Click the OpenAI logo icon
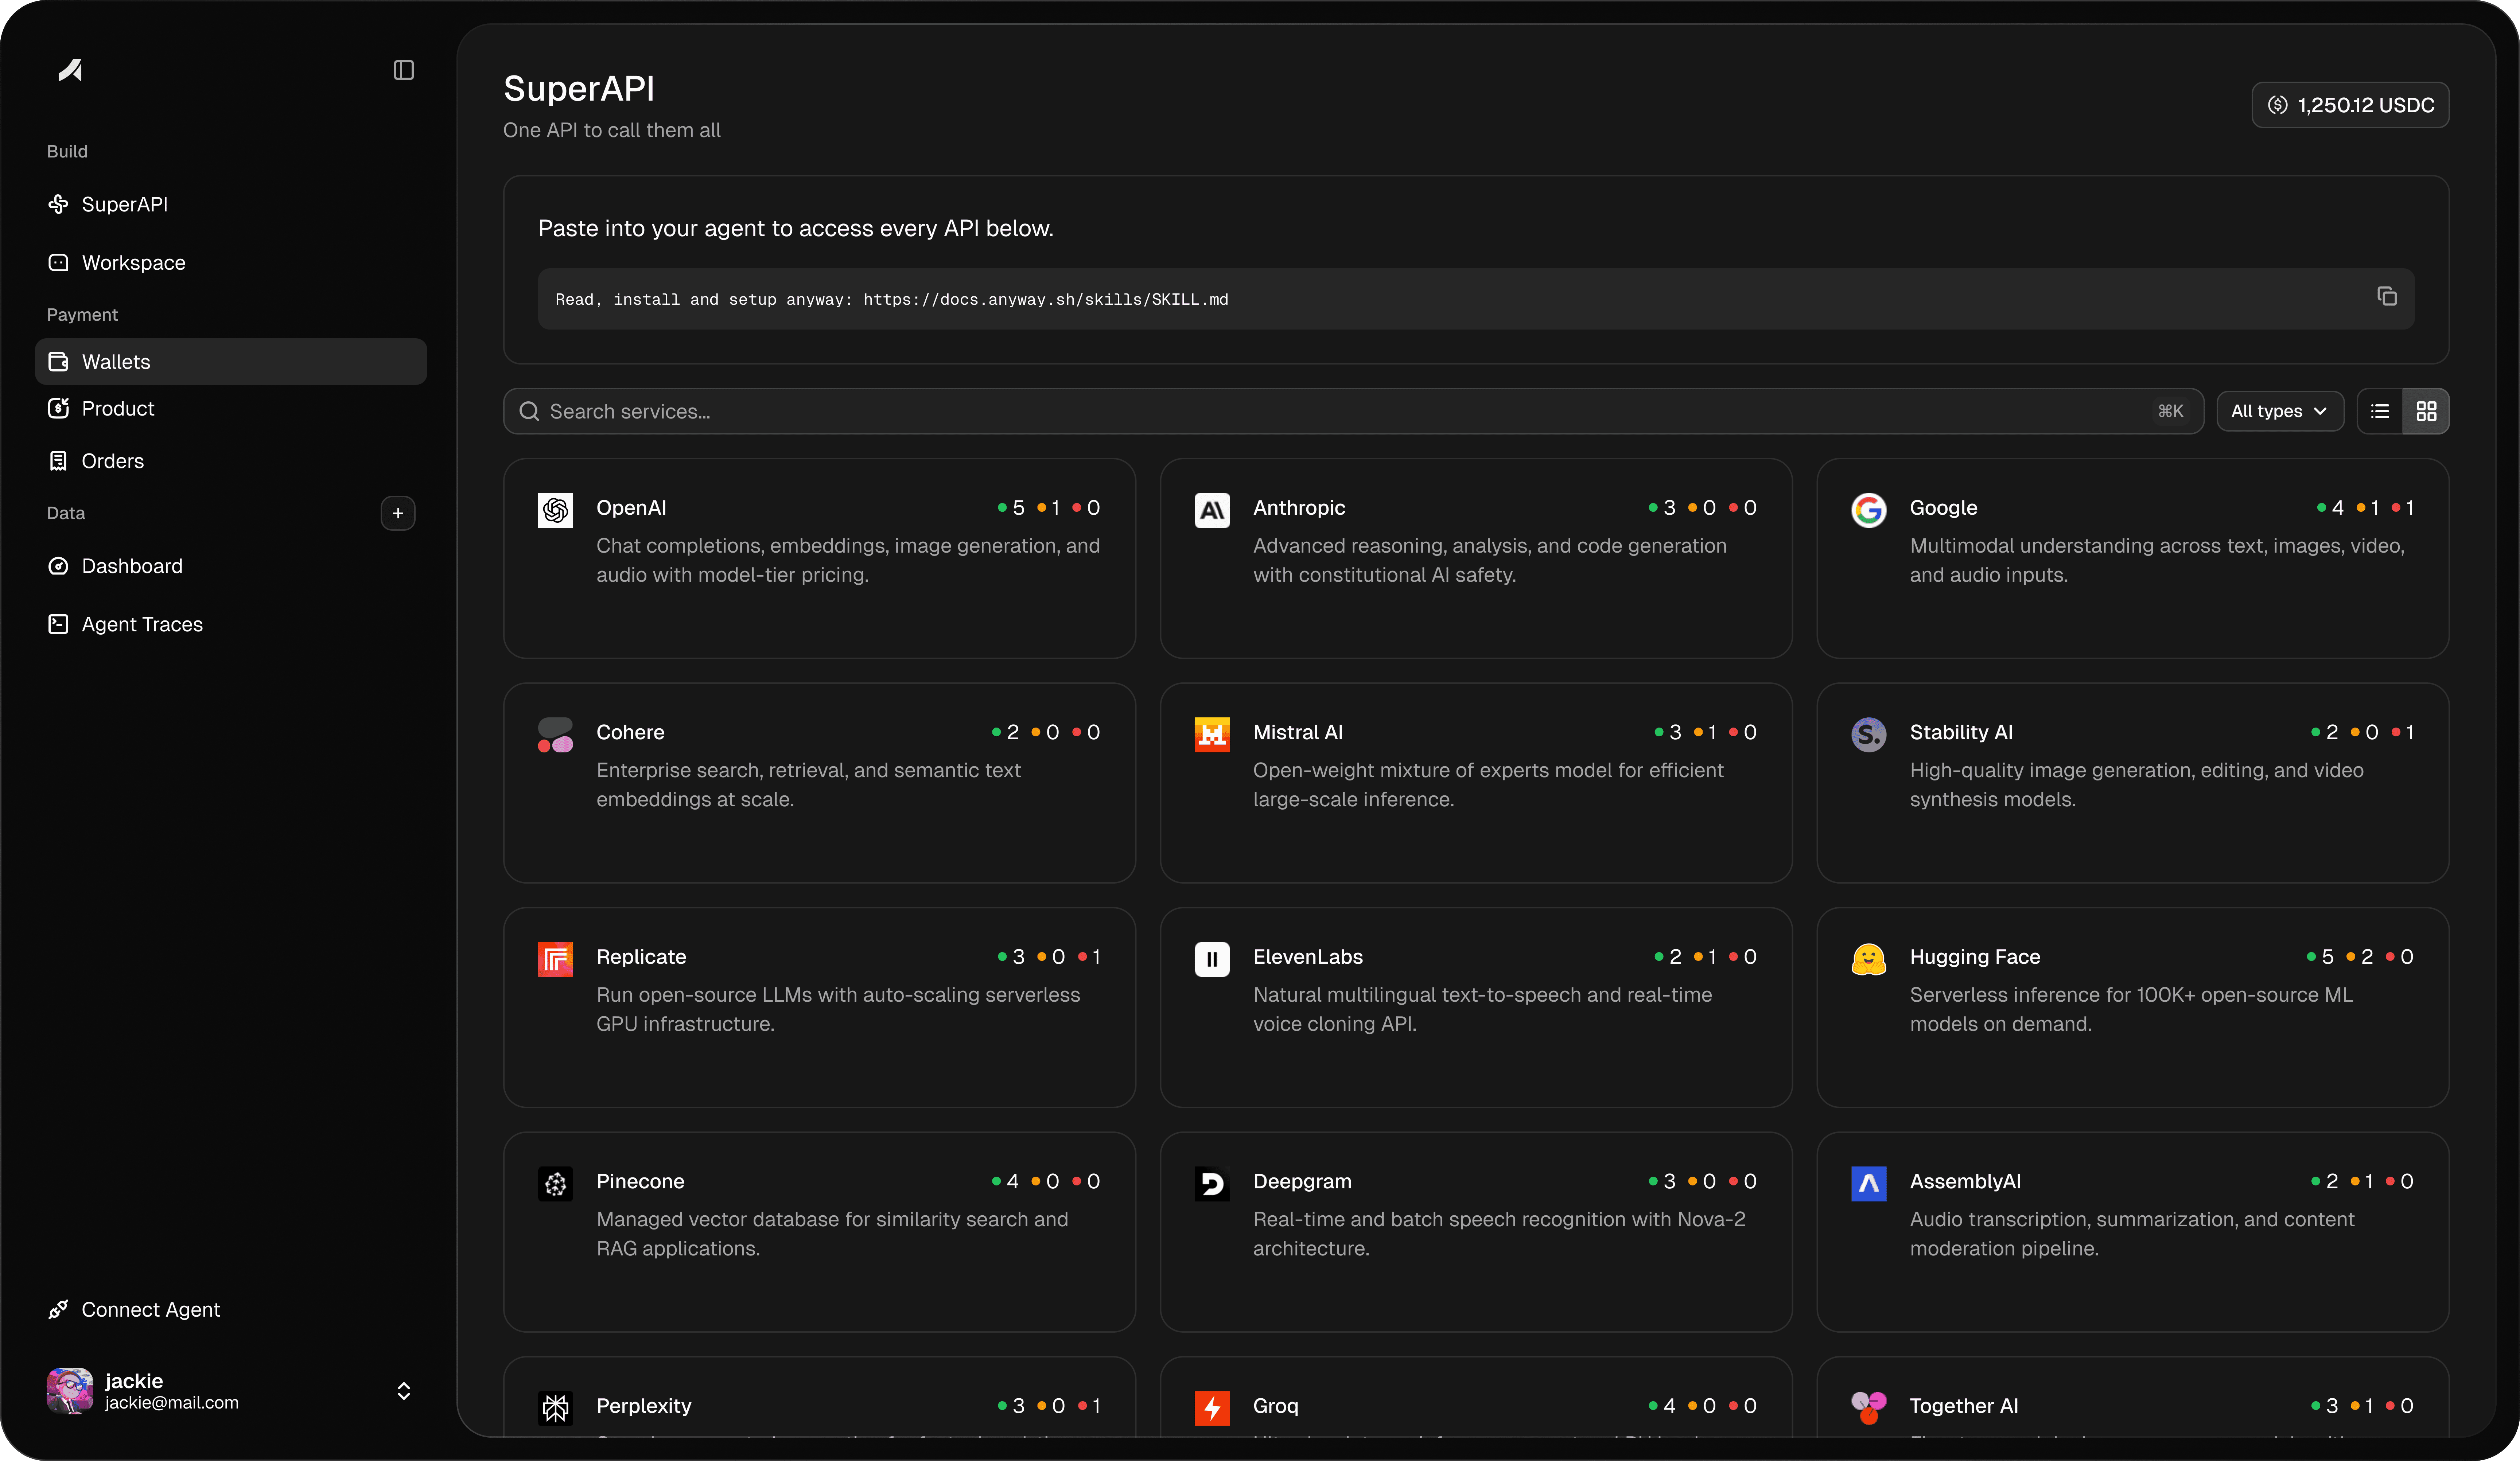This screenshot has width=2520, height=1461. 555,510
